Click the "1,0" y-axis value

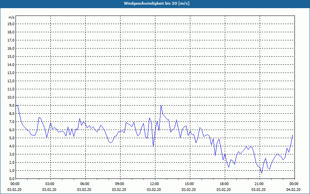coord(12,170)
